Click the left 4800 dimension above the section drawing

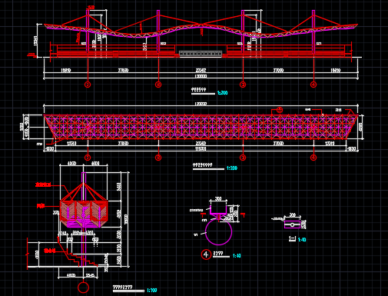[x=71, y=164]
